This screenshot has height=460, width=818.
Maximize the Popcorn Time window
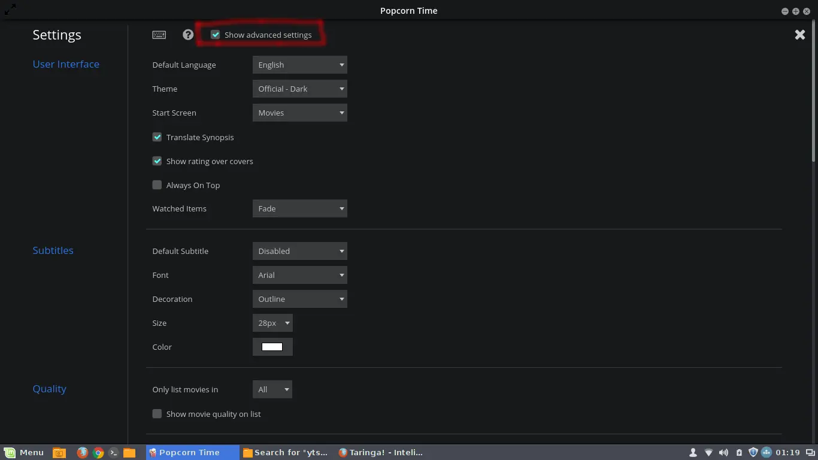[x=795, y=11]
